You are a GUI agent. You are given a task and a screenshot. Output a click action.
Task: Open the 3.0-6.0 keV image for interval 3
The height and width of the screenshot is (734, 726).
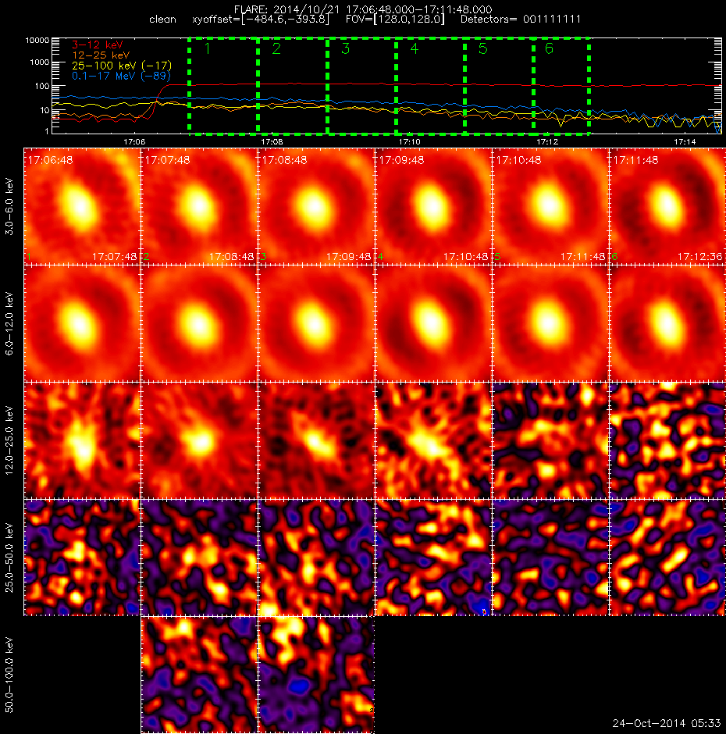pos(316,206)
